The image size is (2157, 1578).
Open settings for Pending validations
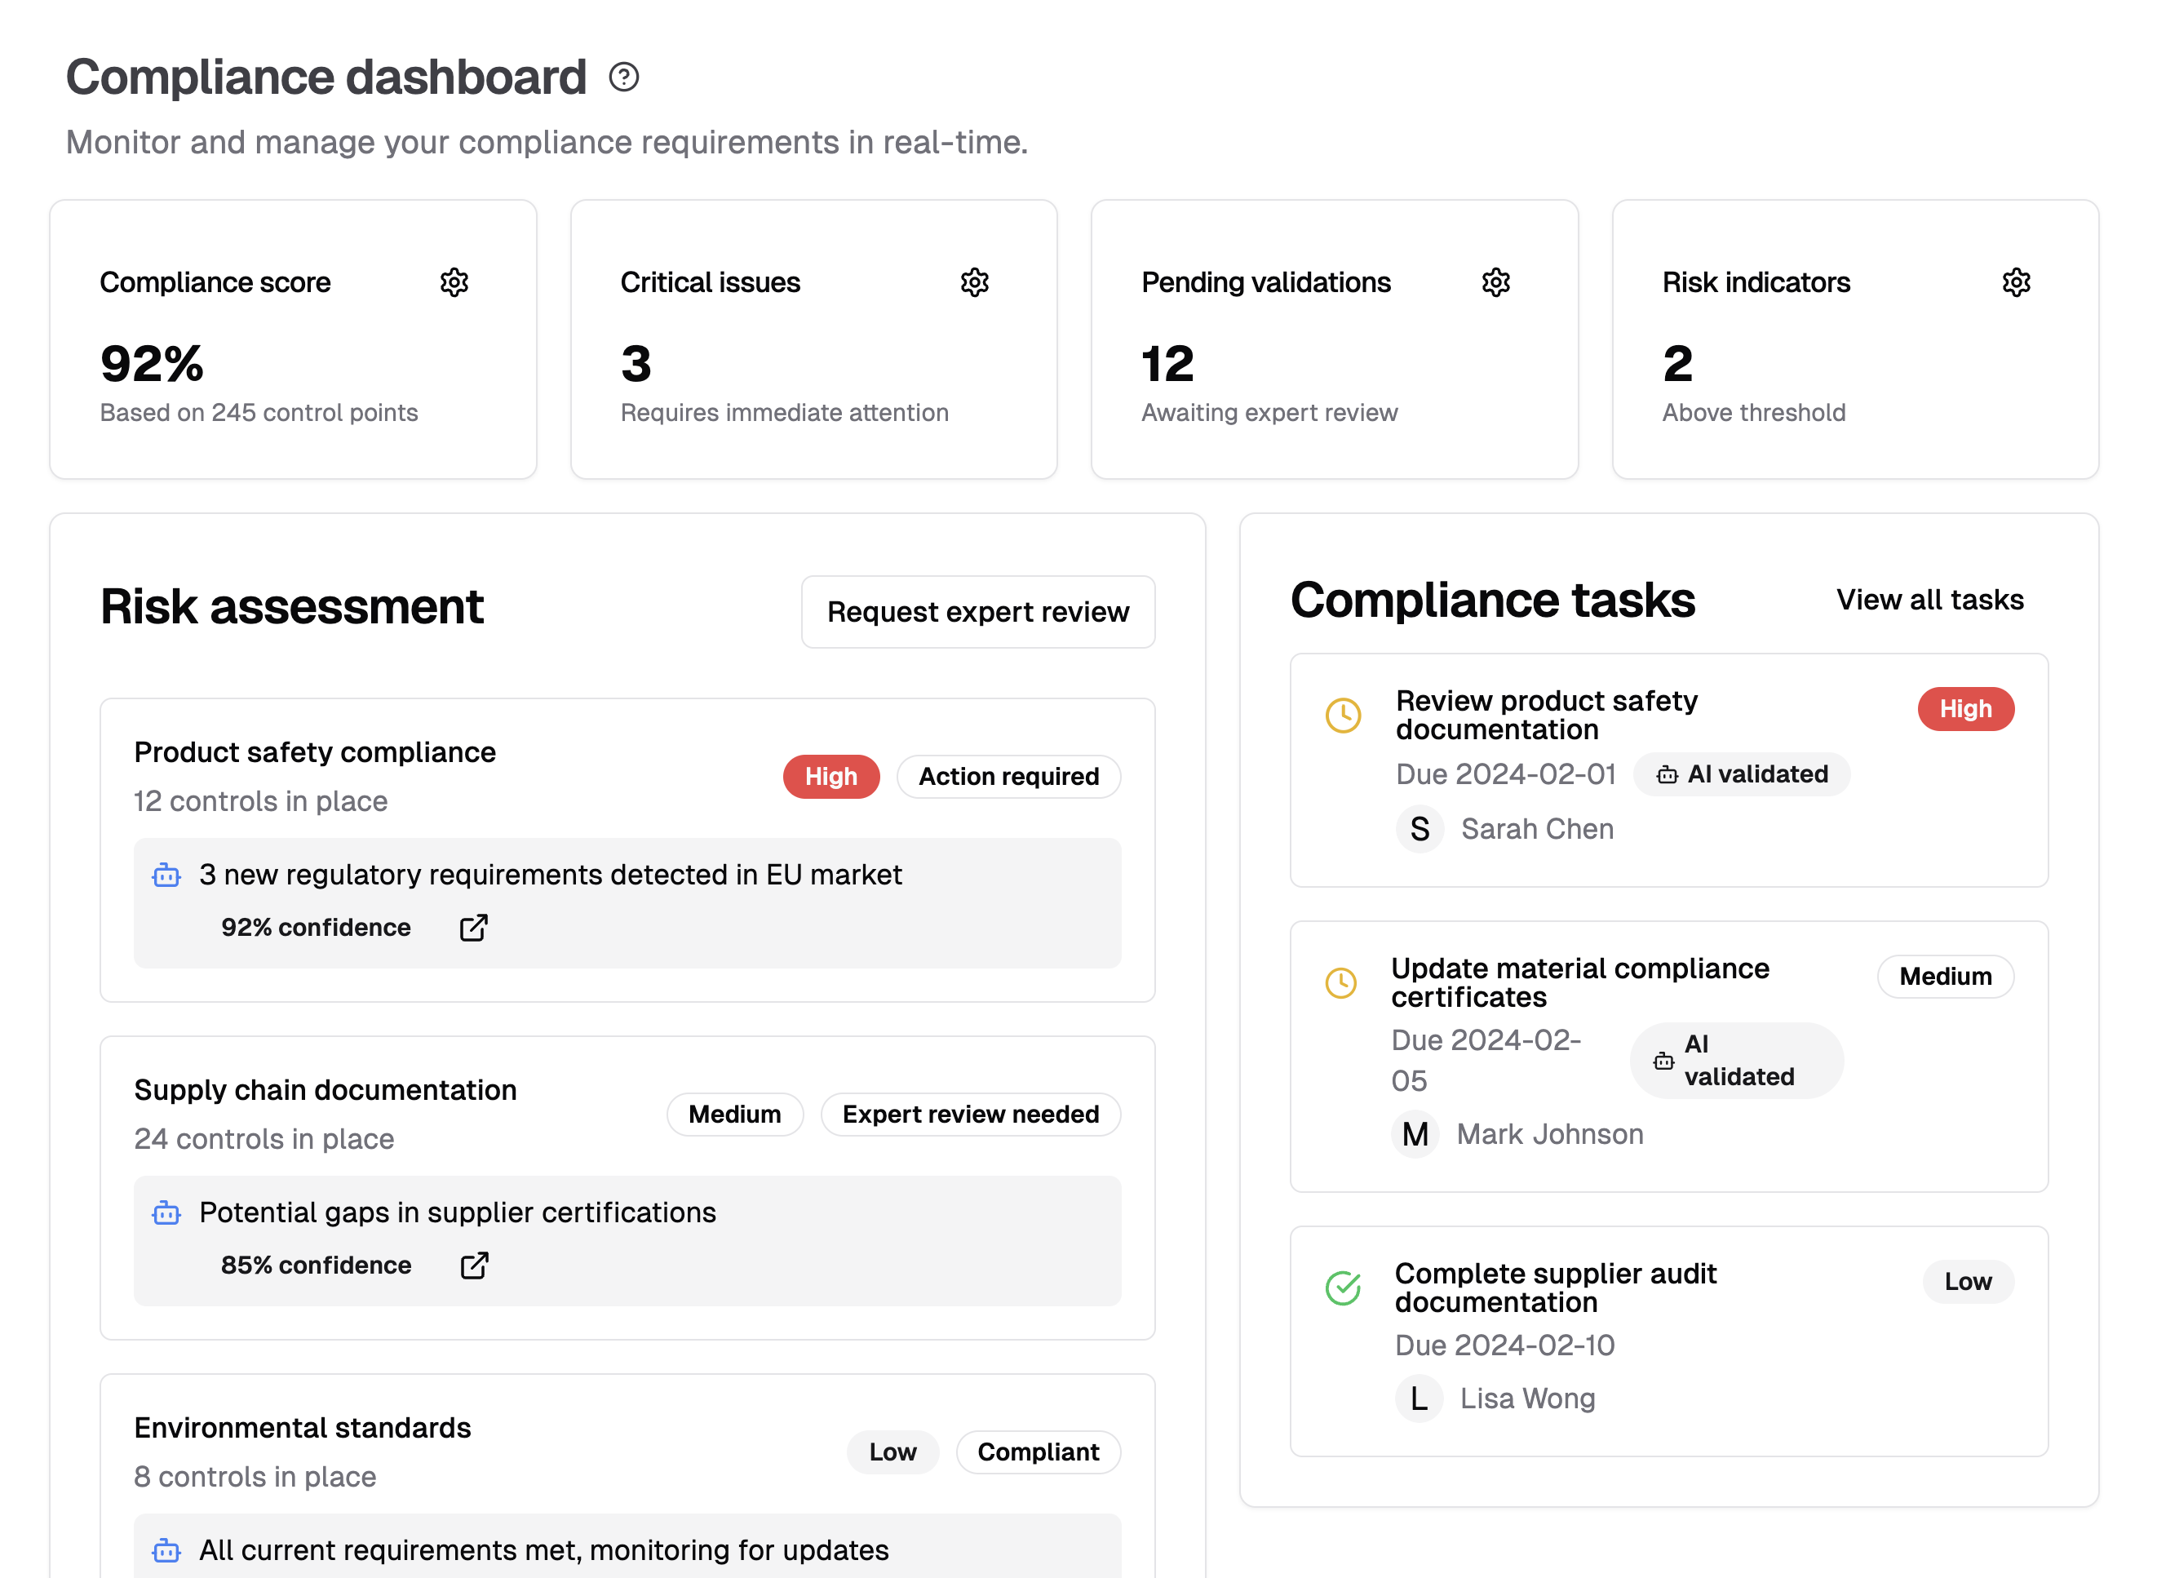point(1496,281)
